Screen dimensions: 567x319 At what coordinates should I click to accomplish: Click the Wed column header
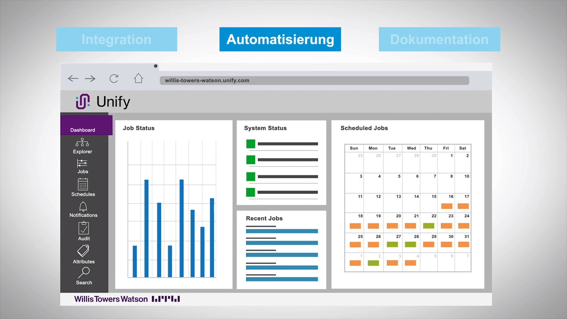(x=412, y=148)
